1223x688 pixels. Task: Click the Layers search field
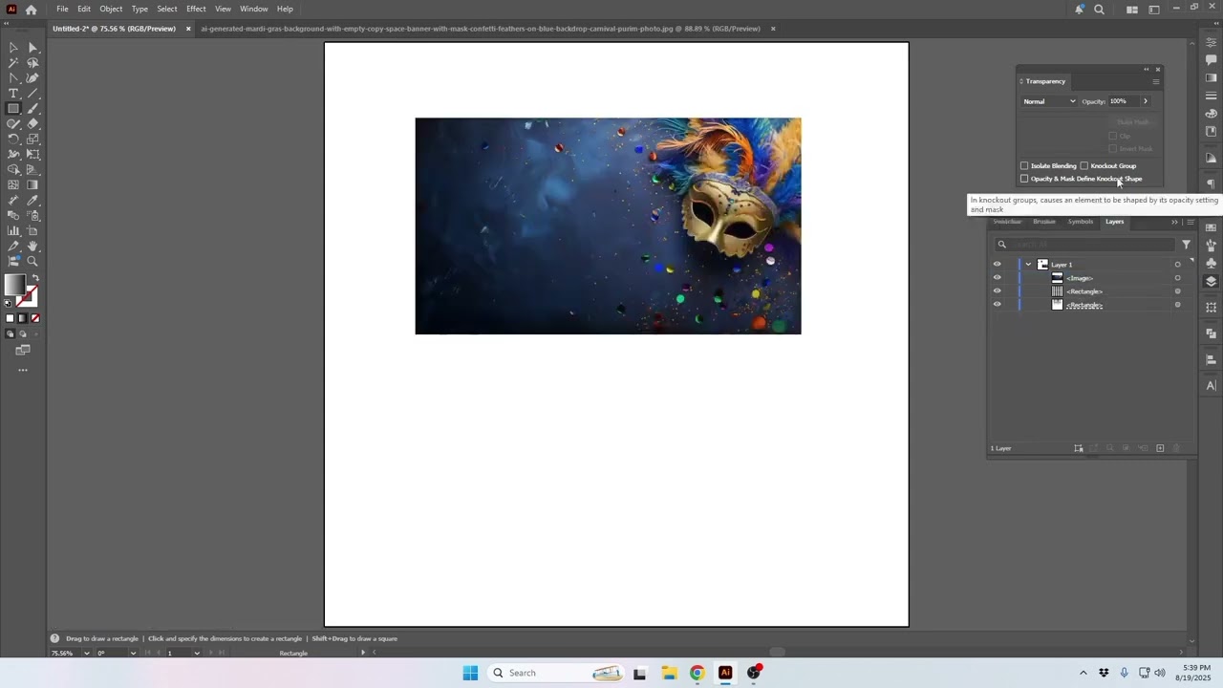1085,245
